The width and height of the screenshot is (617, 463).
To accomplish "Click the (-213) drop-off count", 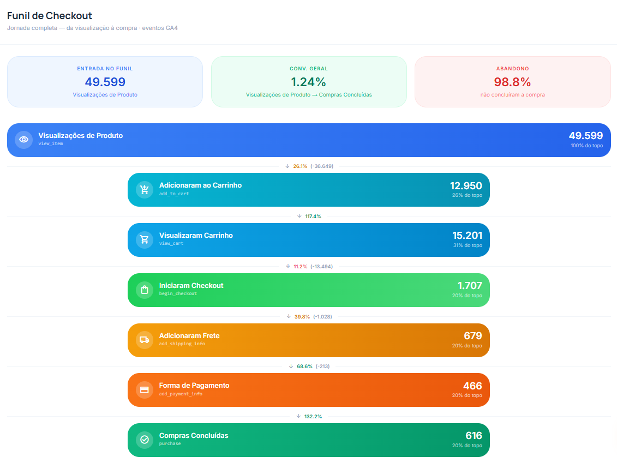I will (322, 366).
